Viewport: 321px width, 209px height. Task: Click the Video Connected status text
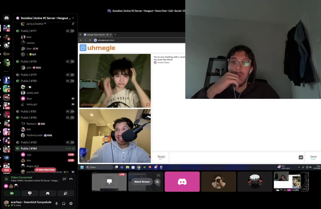tap(21, 177)
